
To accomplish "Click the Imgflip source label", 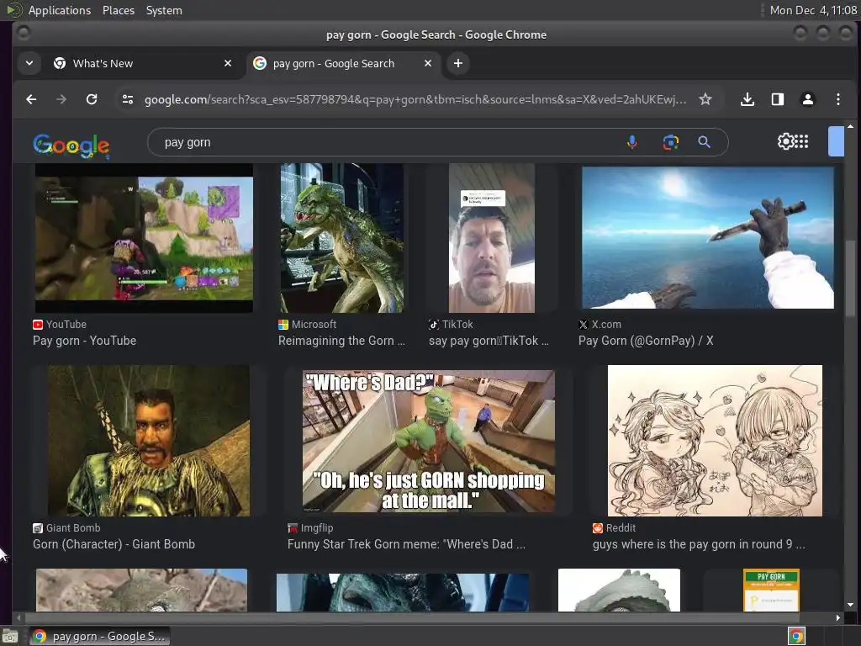I will (317, 528).
